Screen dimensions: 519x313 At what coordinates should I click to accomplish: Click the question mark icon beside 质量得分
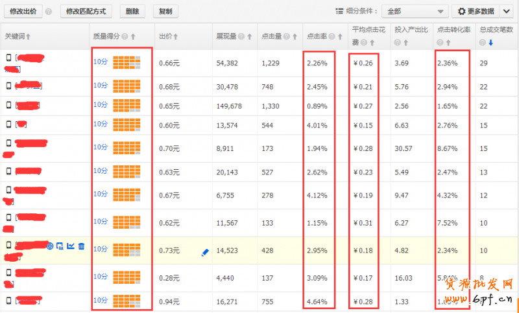click(x=125, y=36)
